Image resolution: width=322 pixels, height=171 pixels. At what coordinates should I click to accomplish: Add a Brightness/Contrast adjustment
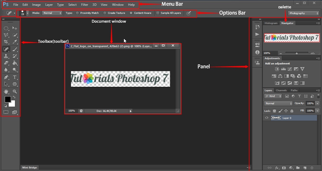click(277, 69)
